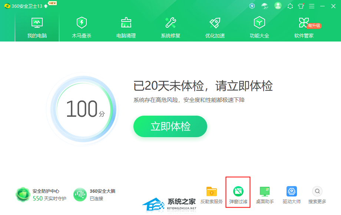Screen dimensions: 341x215
Task: Open 360安全大脑 icon
Action: tap(80, 194)
